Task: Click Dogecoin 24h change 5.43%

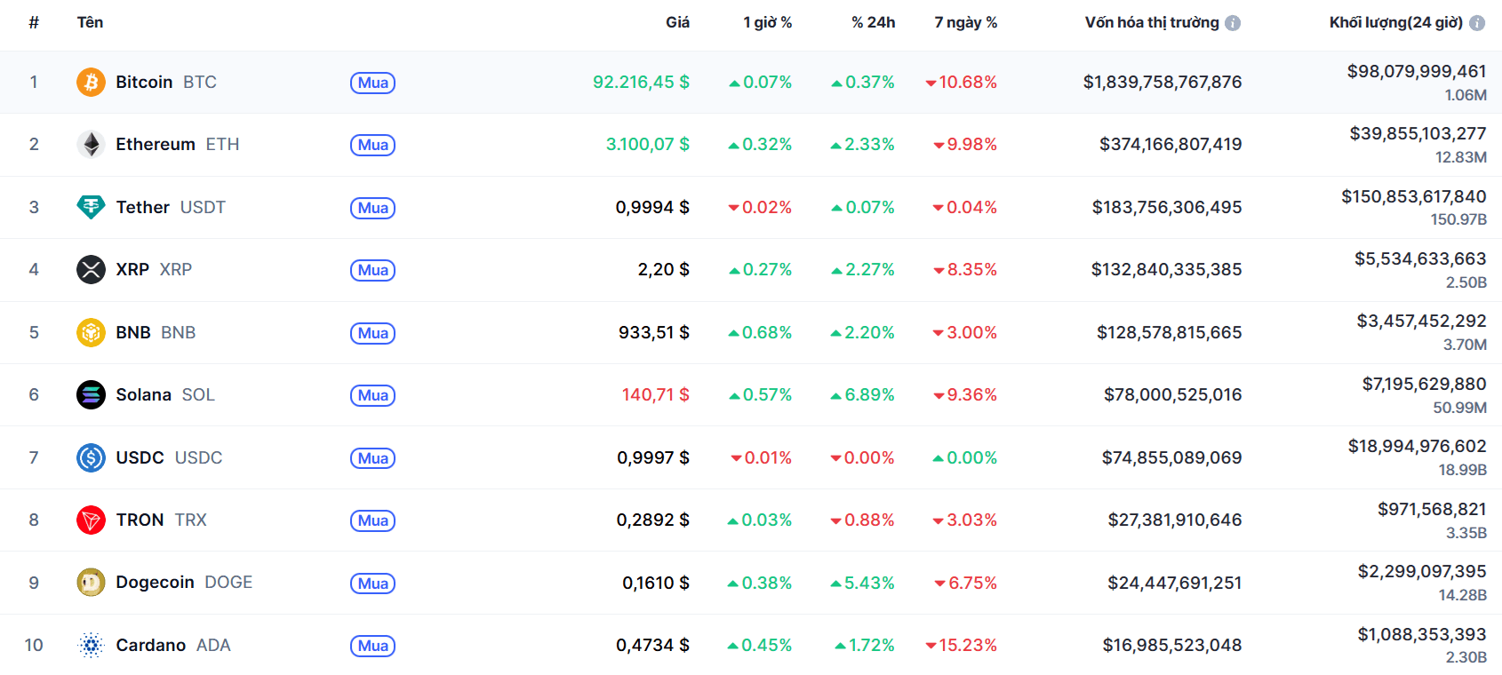Action: pyautogui.click(x=862, y=583)
